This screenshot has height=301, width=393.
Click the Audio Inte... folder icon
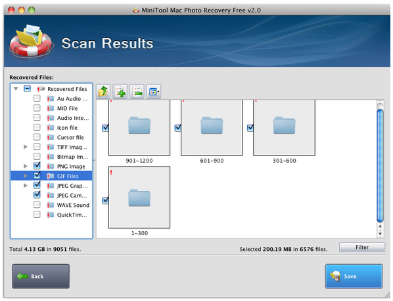tap(51, 118)
